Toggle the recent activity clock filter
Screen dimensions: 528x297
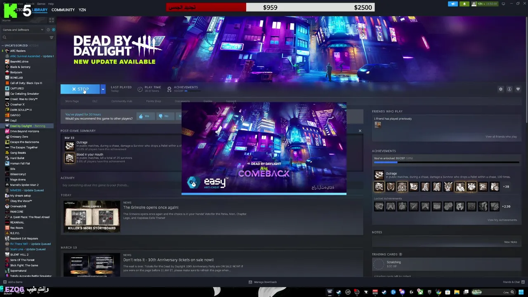click(48, 30)
